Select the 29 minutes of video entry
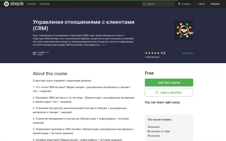Screen dimensions: 226x141 (x=159, y=131)
